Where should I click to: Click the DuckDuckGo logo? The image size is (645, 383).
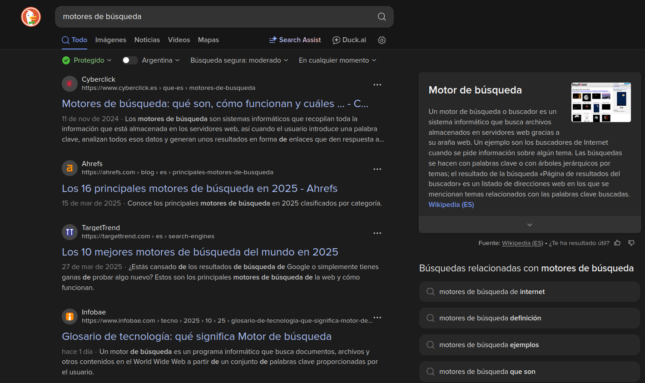click(x=30, y=17)
